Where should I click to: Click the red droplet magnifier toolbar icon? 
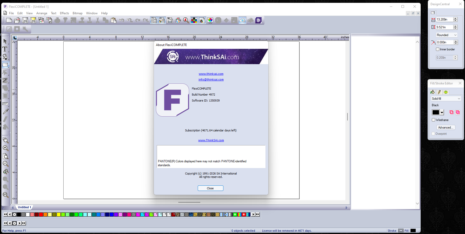(x=186, y=20)
